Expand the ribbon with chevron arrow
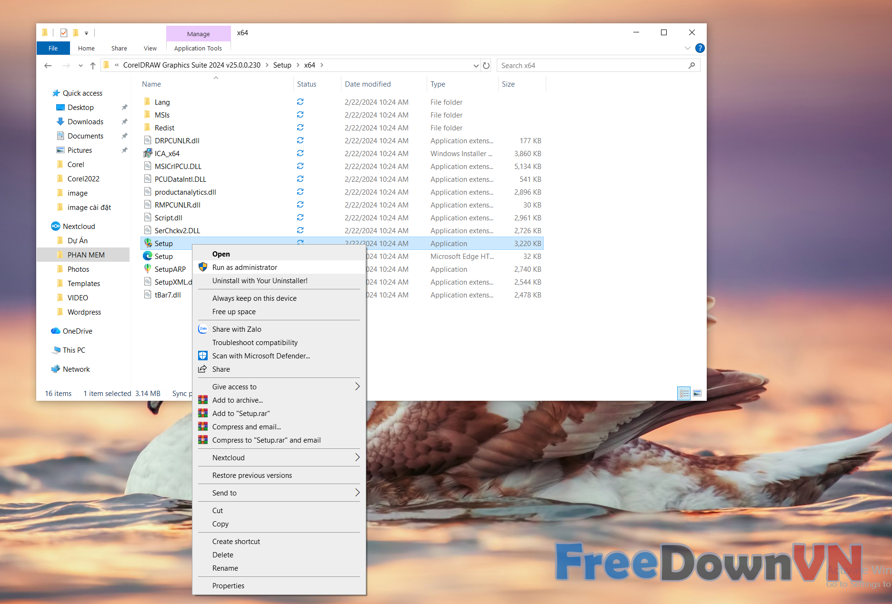This screenshot has width=892, height=604. tap(687, 48)
